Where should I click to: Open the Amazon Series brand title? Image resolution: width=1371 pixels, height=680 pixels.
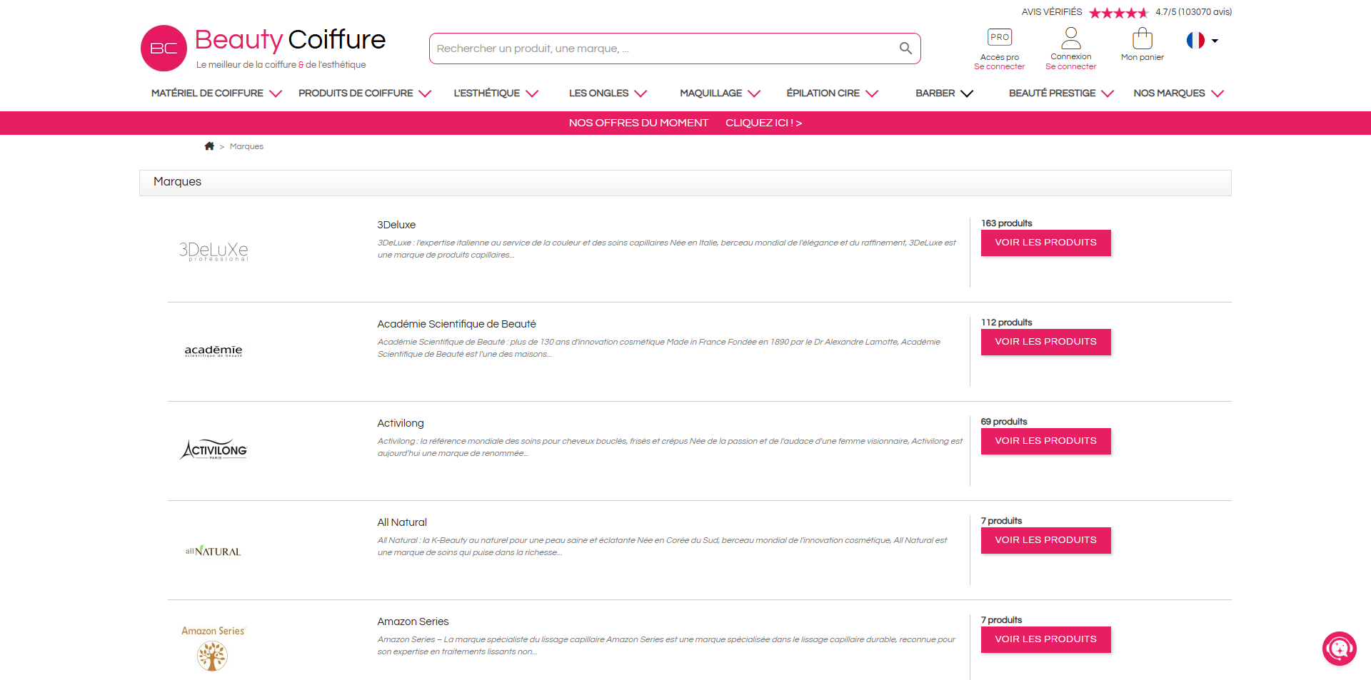(413, 621)
